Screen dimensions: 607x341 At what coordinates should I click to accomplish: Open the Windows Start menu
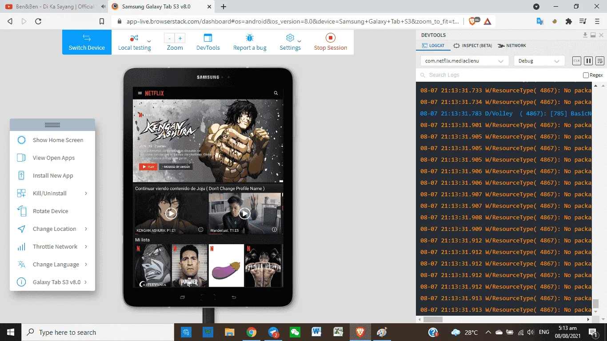tap(11, 332)
